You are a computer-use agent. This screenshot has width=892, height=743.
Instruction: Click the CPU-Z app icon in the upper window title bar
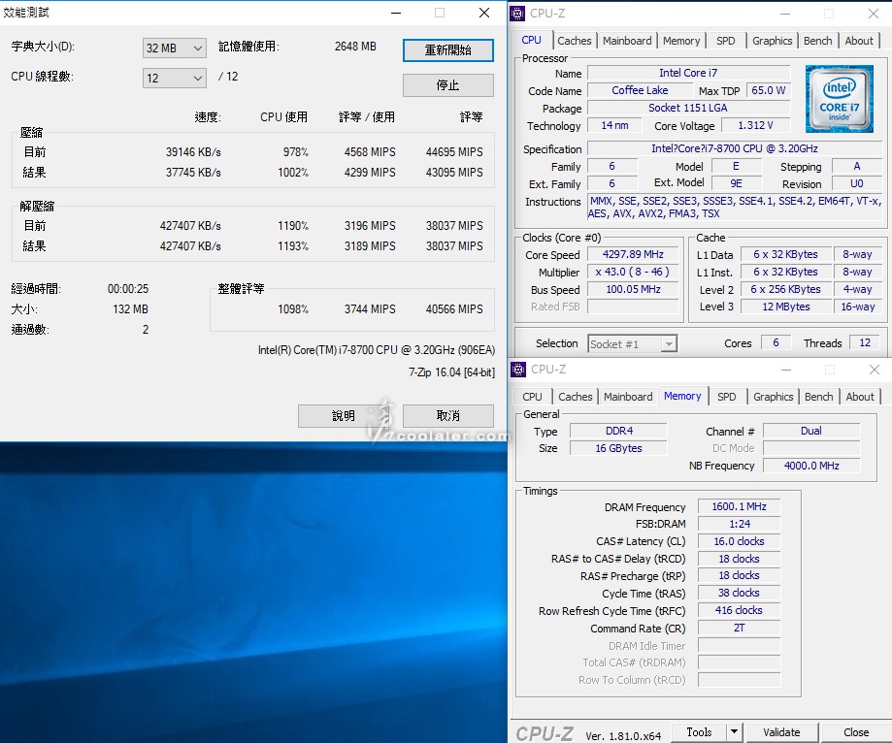[x=517, y=13]
